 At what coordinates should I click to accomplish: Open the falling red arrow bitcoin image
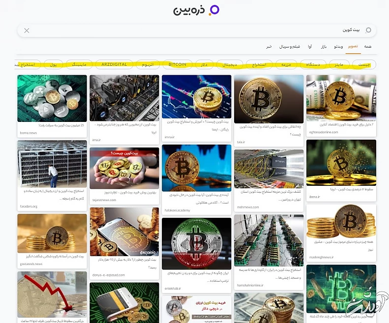tap(52, 294)
